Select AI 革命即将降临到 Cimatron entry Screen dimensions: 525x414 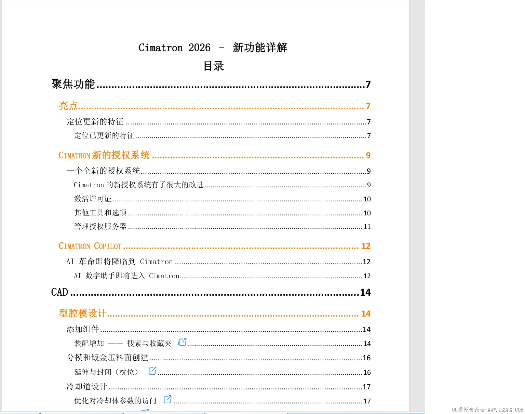pos(219,262)
